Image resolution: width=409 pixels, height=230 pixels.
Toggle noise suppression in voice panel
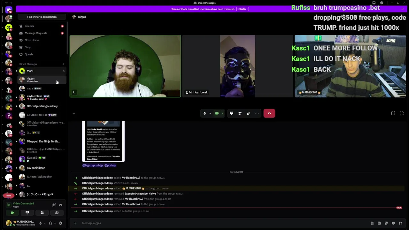tap(54, 205)
